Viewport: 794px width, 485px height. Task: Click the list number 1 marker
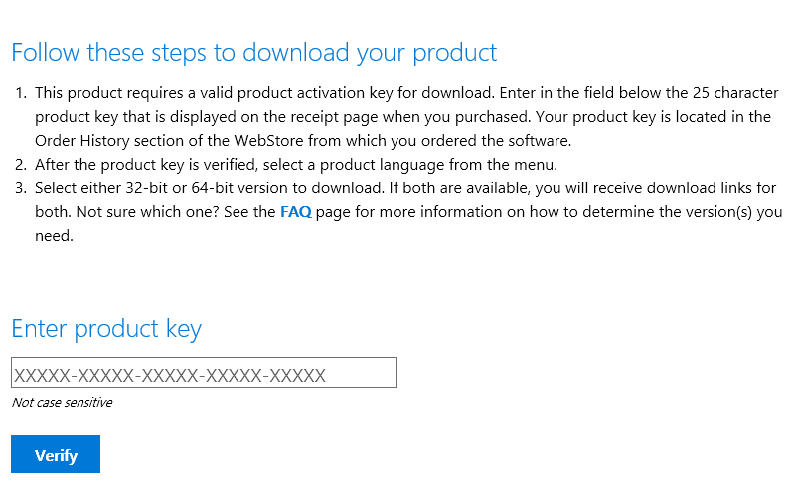21,93
